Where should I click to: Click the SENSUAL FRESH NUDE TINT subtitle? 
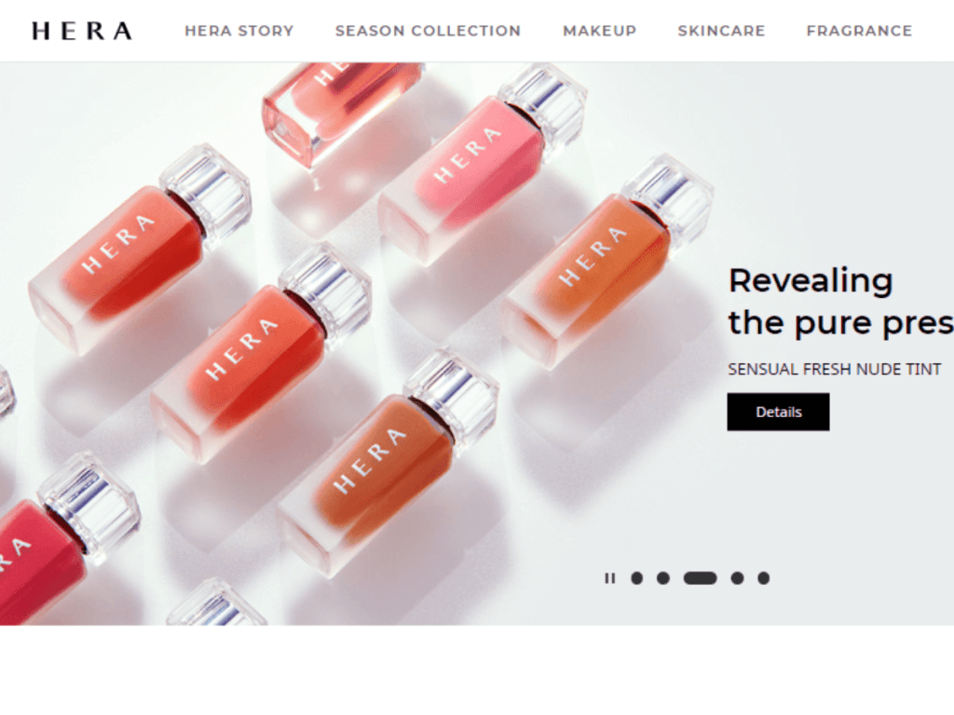(834, 369)
